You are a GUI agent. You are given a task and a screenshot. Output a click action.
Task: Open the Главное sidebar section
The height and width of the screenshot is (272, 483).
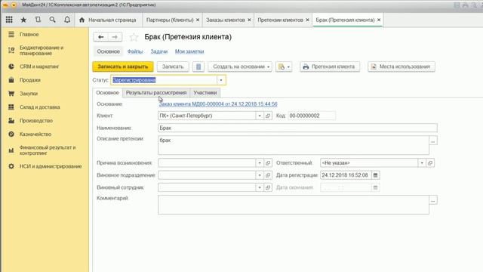pyautogui.click(x=29, y=34)
